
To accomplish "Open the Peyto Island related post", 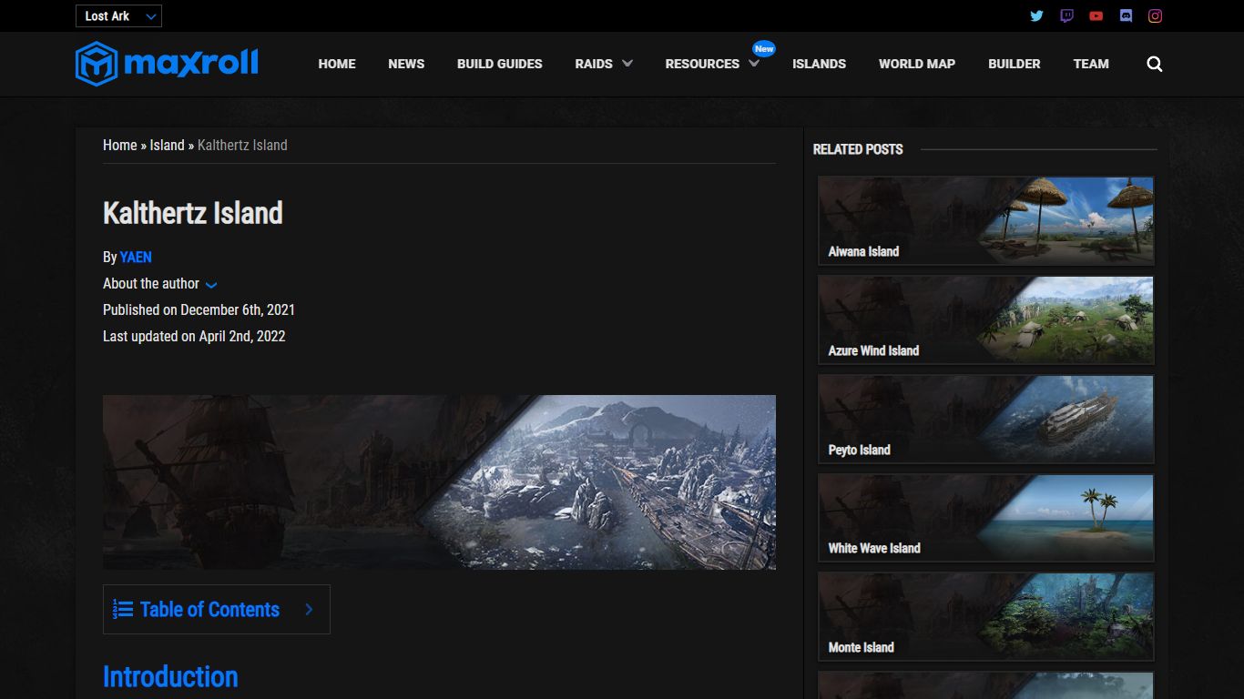I will point(986,420).
